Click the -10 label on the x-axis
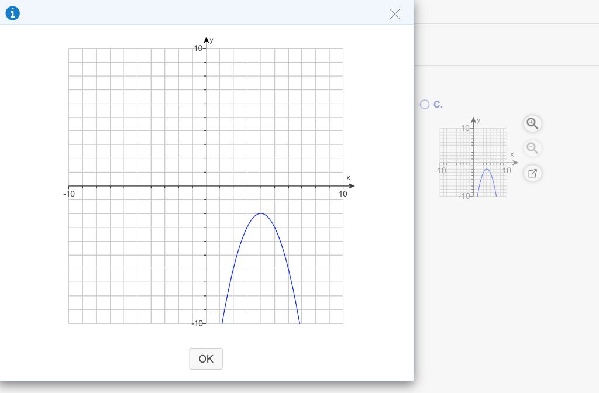599x393 pixels. 69,194
